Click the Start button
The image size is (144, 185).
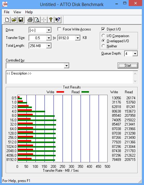click(x=128, y=65)
